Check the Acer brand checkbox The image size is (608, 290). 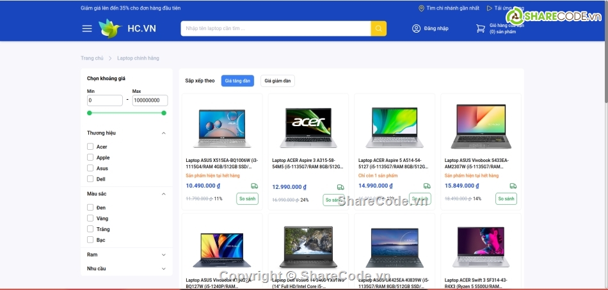(90, 147)
